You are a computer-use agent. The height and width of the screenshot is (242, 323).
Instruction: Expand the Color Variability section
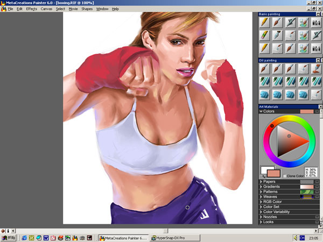[261, 212]
